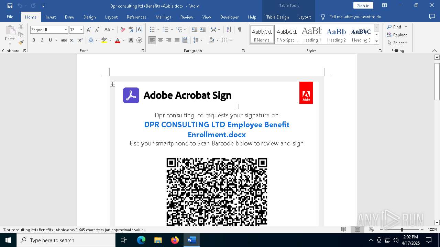Center the paragraph text
The image size is (440, 247).
tap(160, 40)
